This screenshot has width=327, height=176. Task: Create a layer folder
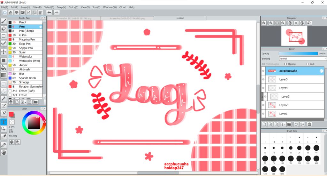[x=289, y=124]
